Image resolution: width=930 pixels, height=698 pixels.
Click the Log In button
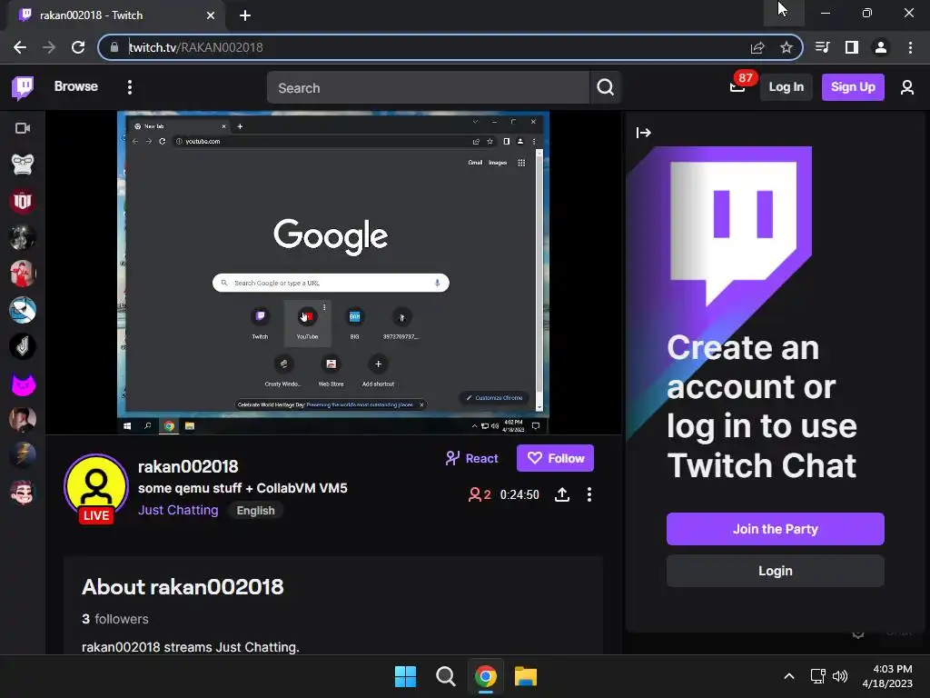point(786,87)
